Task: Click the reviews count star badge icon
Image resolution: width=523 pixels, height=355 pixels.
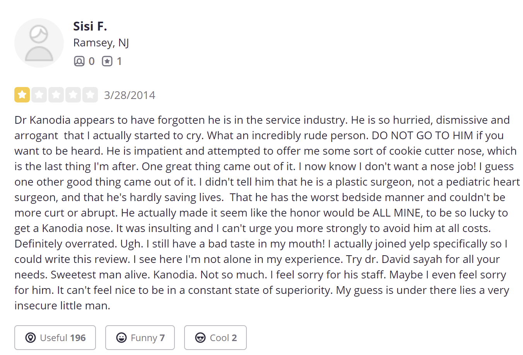Action: (107, 61)
